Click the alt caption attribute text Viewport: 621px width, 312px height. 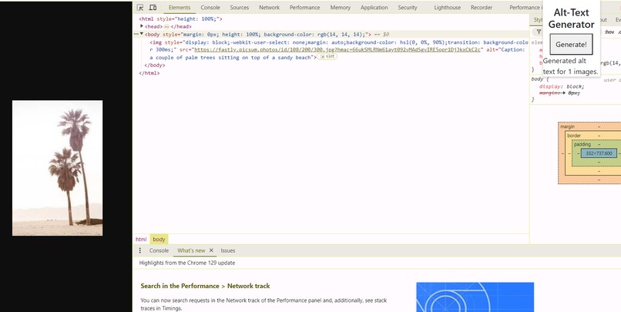pos(339,53)
